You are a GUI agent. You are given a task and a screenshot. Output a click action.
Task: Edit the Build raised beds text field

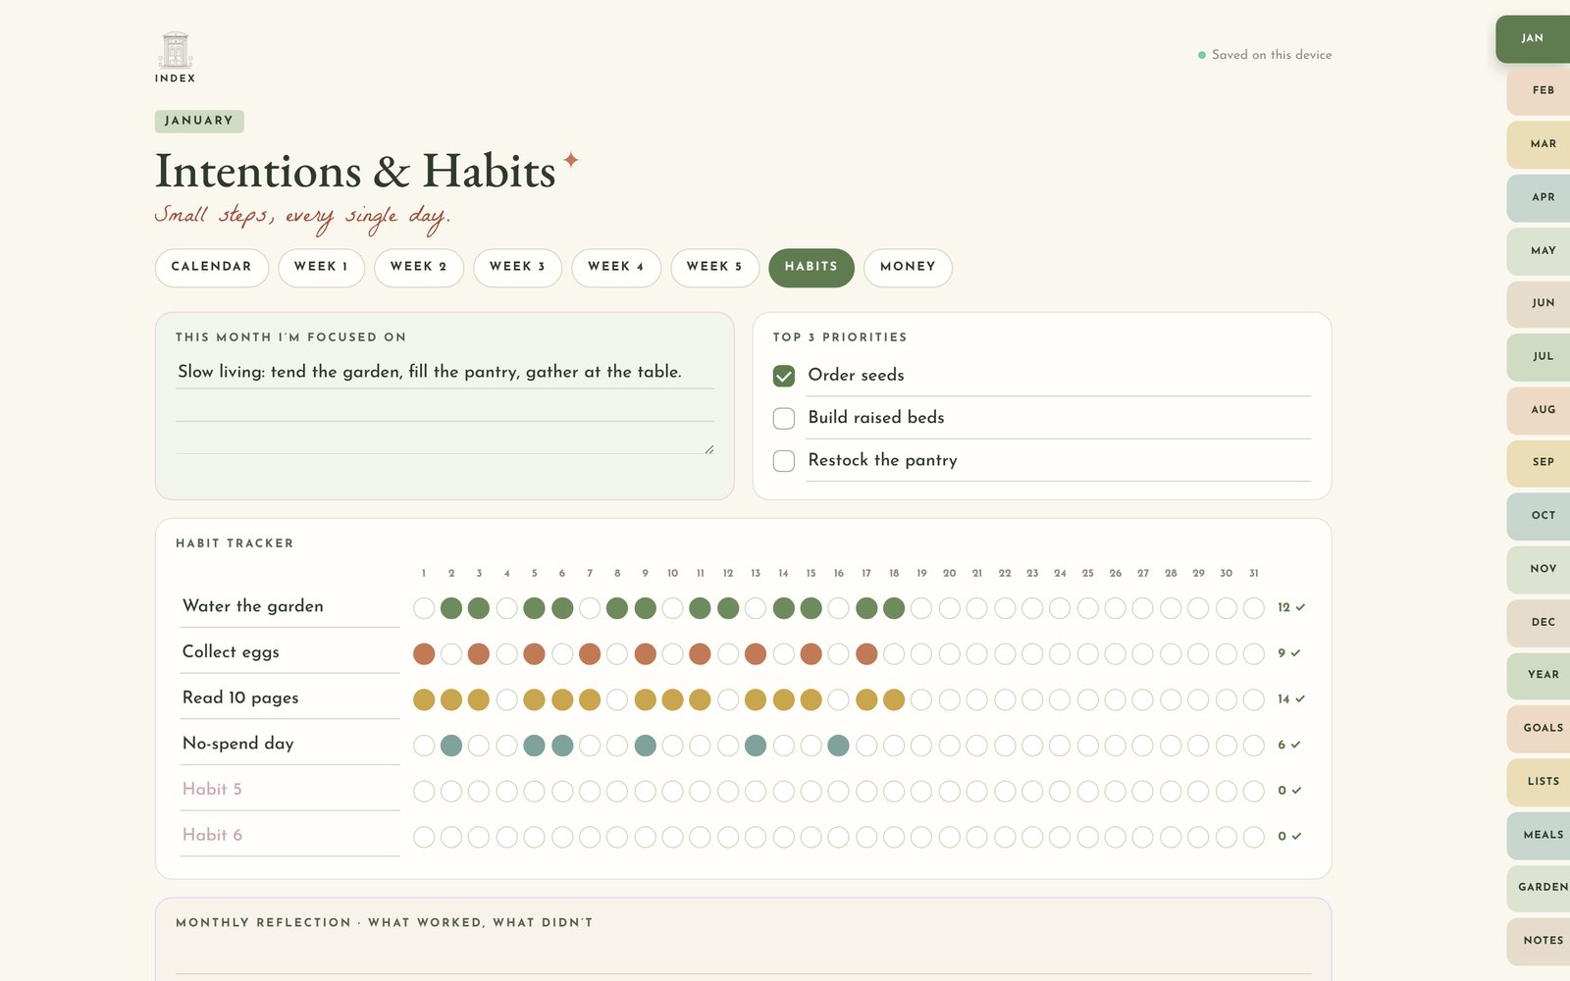click(x=1059, y=418)
